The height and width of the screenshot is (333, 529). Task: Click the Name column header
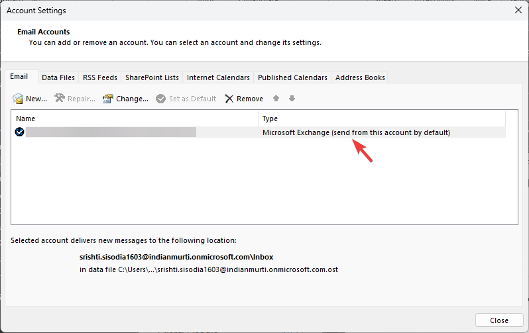[x=136, y=119]
